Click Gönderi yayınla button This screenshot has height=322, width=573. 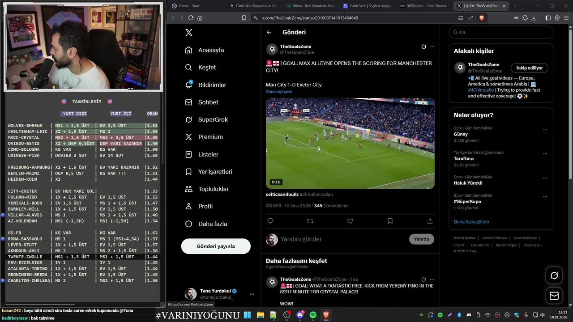pos(216,246)
